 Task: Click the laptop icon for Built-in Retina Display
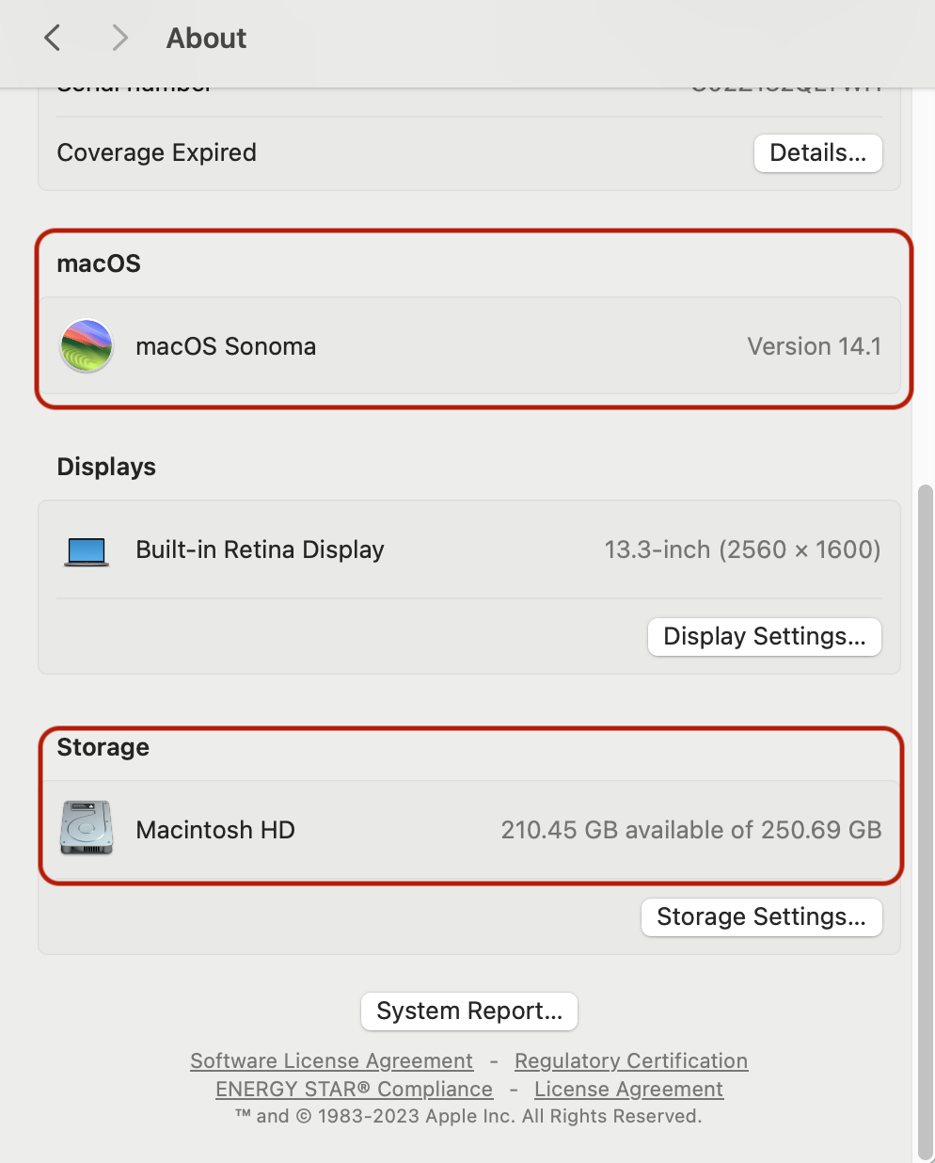[x=87, y=550]
